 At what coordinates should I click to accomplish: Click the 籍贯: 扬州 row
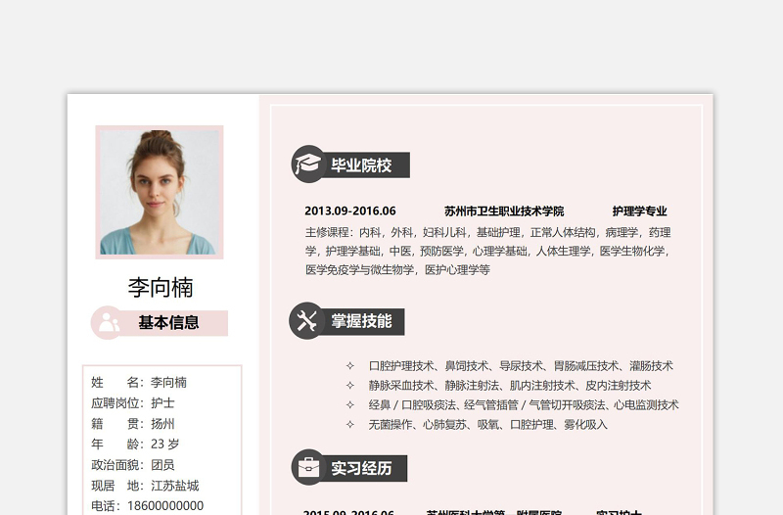pyautogui.click(x=133, y=424)
